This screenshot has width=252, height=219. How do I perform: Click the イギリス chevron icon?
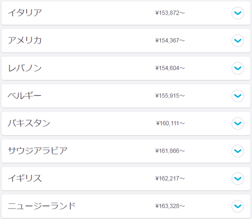[238, 178]
